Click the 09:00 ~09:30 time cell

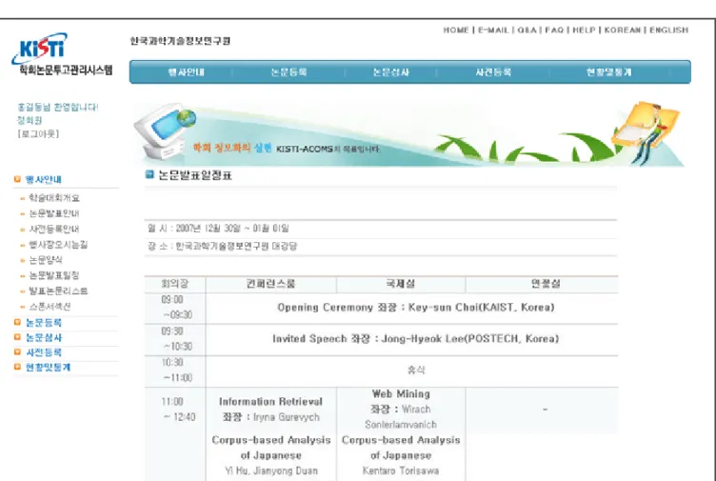tap(176, 308)
